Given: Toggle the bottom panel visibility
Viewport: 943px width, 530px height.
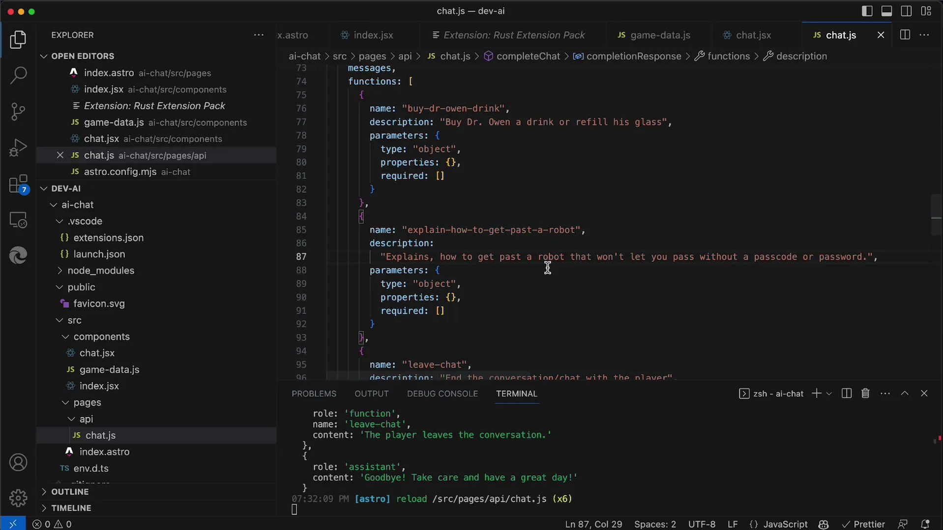Looking at the screenshot, I should click(886, 11).
